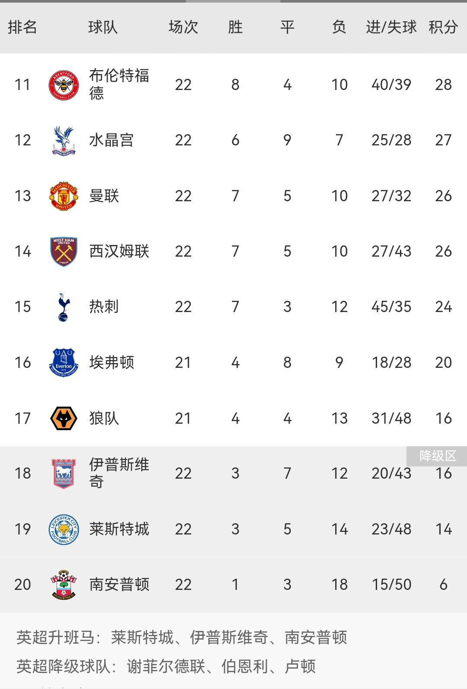Click the 西汉姆联 team name
467x689 pixels.
pyautogui.click(x=119, y=251)
